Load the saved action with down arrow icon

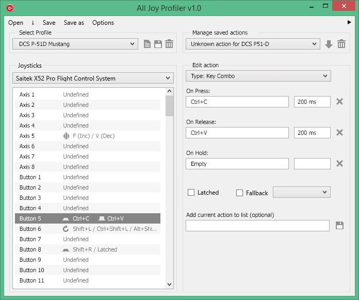329,44
